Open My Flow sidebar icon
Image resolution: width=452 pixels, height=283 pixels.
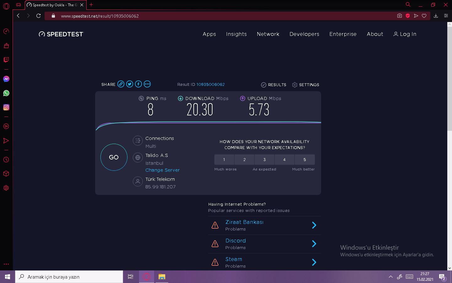(x=6, y=141)
